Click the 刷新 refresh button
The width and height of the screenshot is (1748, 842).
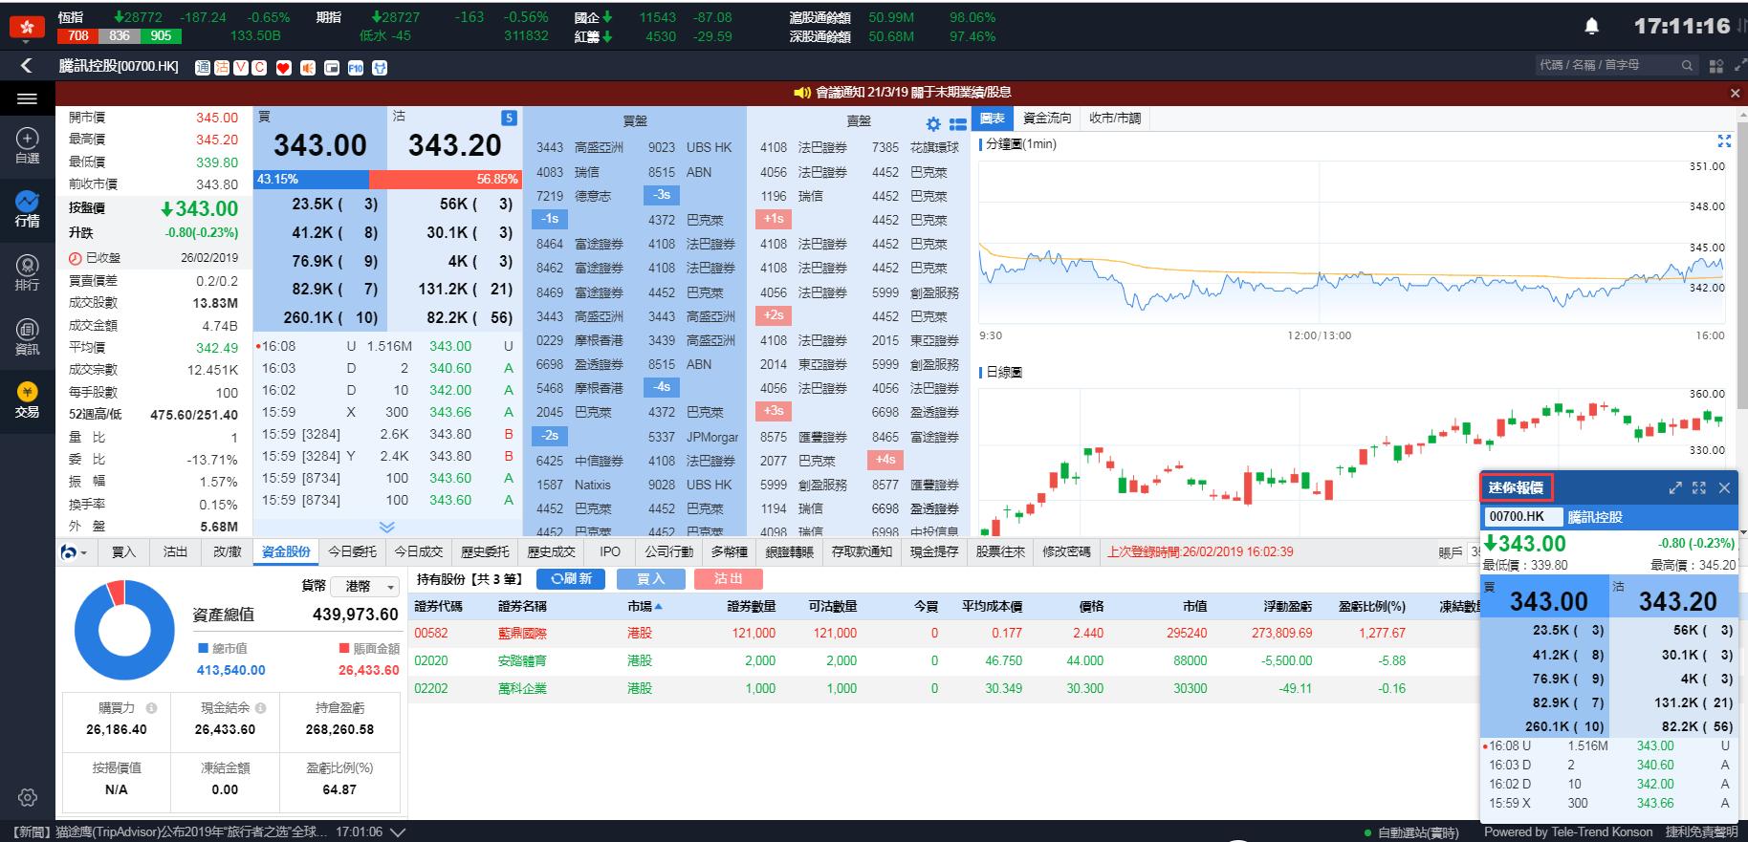571,578
